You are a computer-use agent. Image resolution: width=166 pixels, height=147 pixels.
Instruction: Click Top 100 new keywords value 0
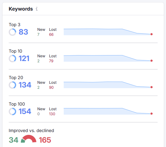(39, 114)
